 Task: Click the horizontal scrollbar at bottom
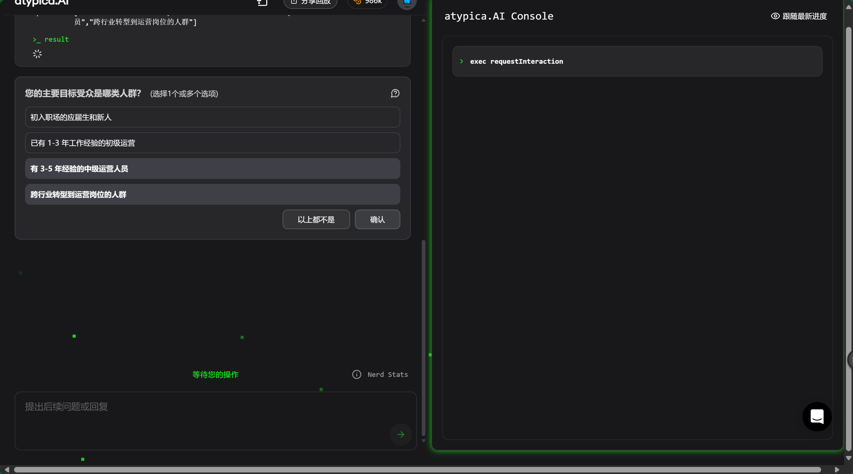pyautogui.click(x=417, y=470)
